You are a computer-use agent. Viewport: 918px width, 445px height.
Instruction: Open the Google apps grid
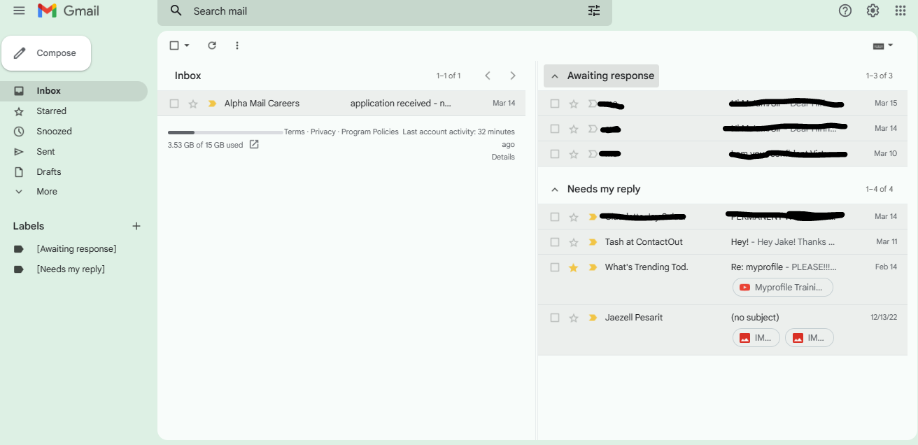click(x=901, y=10)
